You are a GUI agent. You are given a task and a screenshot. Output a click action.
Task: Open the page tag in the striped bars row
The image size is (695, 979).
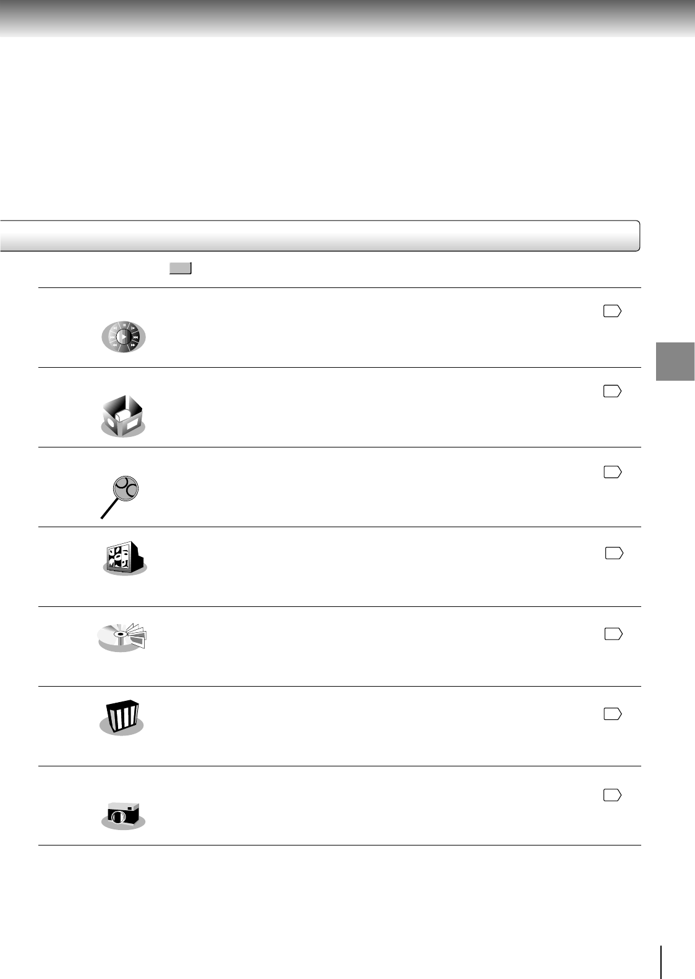(x=612, y=714)
